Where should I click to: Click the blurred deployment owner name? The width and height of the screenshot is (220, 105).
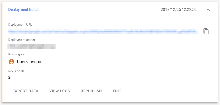coord(32,47)
